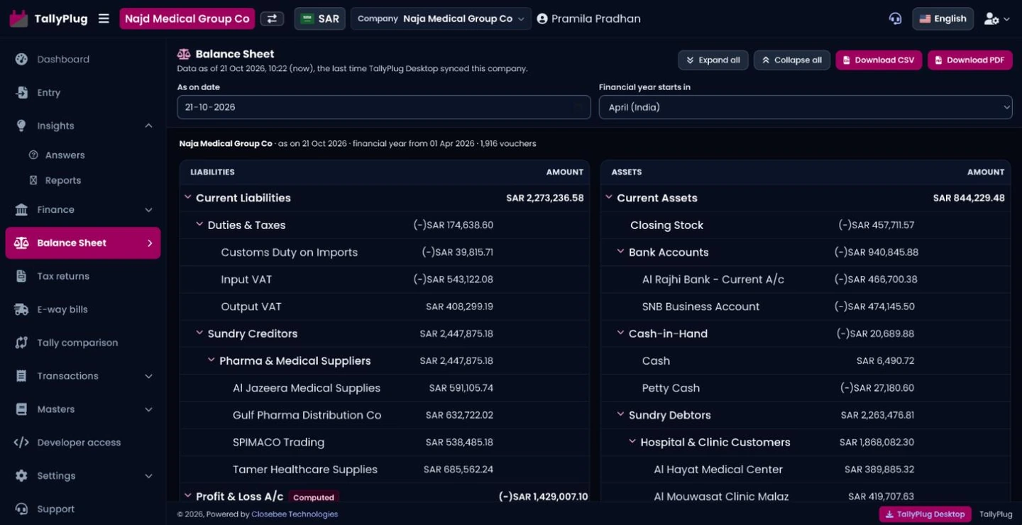Click the Najd Medical Group Co badge
The width and height of the screenshot is (1022, 525).
point(187,18)
